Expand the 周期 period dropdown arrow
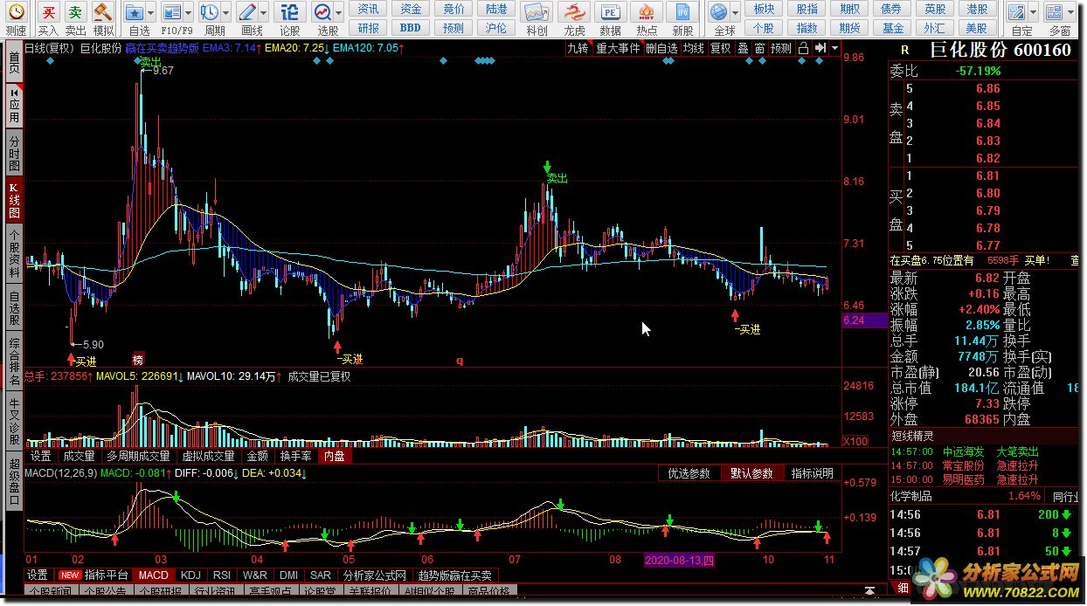Image resolution: width=1087 pixels, height=606 pixels. [x=225, y=13]
